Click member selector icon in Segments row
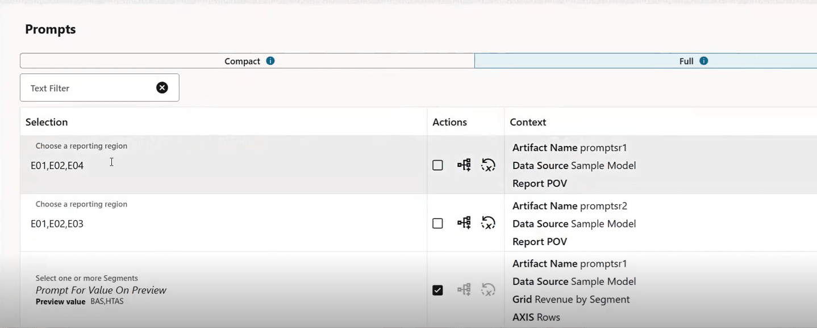 tap(464, 290)
